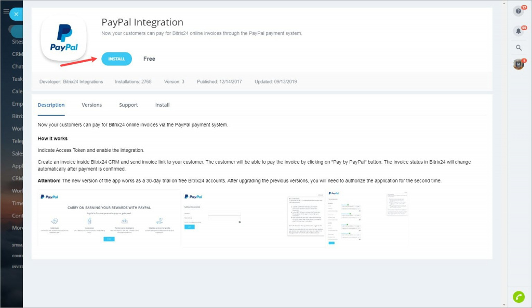532x308 pixels.
Task: Click the search magnifier icon
Action: (x=519, y=48)
